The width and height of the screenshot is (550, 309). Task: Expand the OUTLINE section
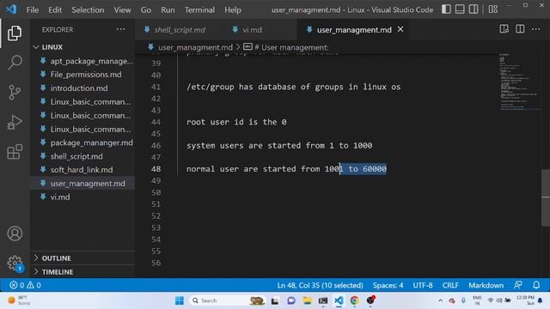(x=82, y=258)
